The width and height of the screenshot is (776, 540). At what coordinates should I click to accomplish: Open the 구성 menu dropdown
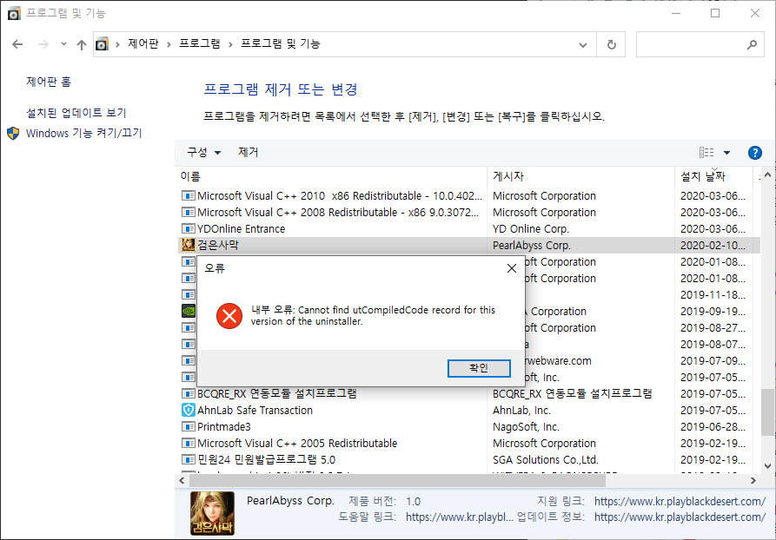[x=203, y=152]
